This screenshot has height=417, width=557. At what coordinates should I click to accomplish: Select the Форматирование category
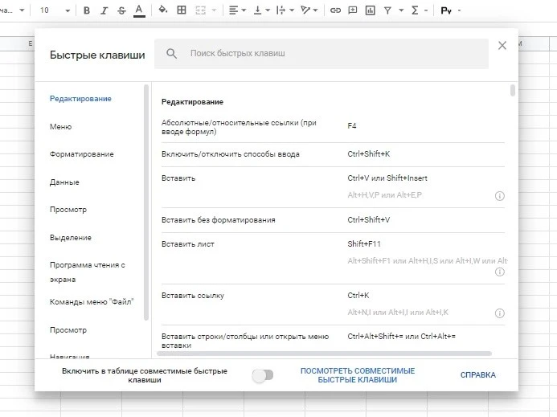tap(81, 154)
